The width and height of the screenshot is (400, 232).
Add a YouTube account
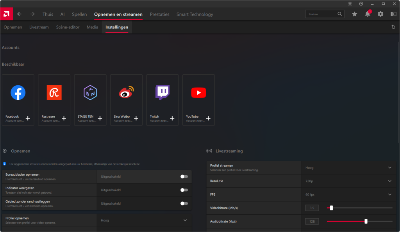coord(208,118)
